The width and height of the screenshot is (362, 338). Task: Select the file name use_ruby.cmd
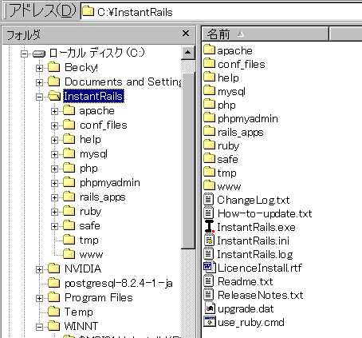coord(251,323)
